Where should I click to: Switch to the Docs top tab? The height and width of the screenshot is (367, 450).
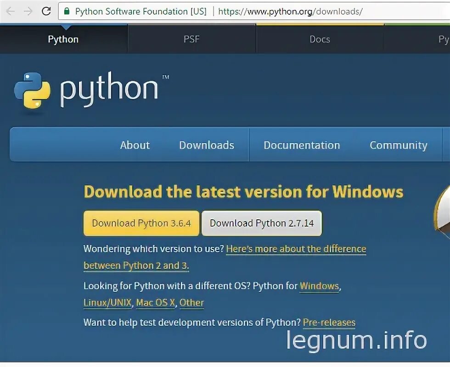[320, 39]
